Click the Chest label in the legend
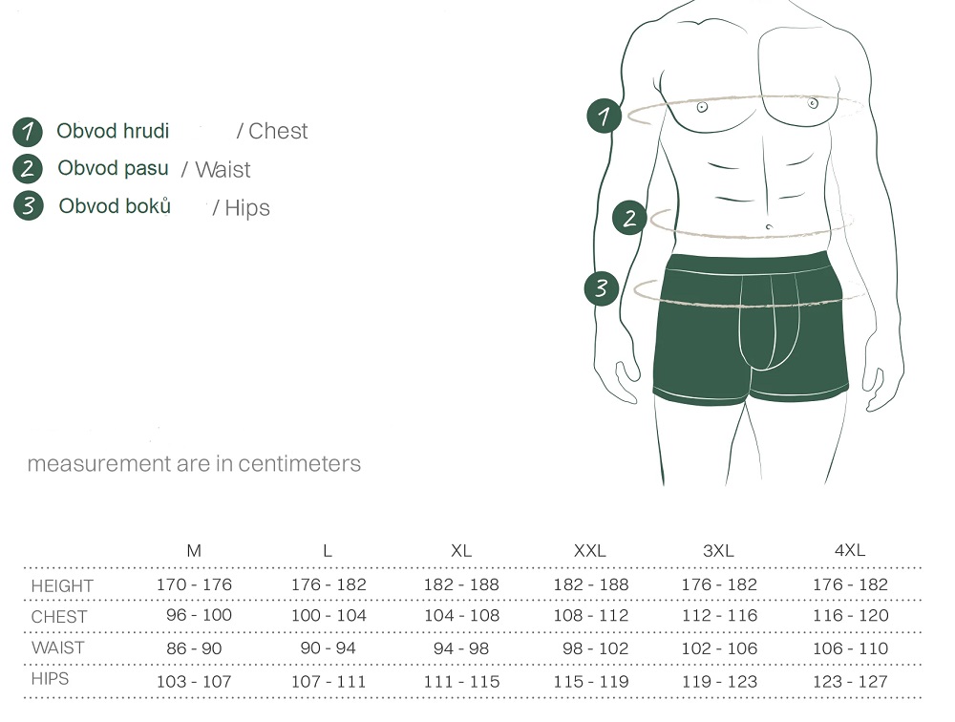 pos(278,132)
